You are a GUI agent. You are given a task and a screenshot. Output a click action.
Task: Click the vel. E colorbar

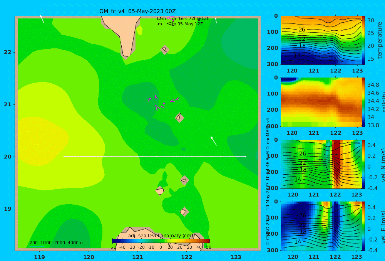[x=363, y=226]
